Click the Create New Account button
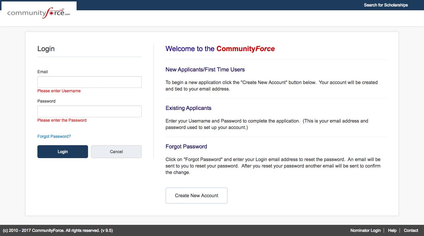424x236 pixels. pos(197,195)
